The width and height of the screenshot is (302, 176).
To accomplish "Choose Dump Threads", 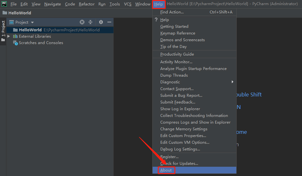I will [194, 75].
